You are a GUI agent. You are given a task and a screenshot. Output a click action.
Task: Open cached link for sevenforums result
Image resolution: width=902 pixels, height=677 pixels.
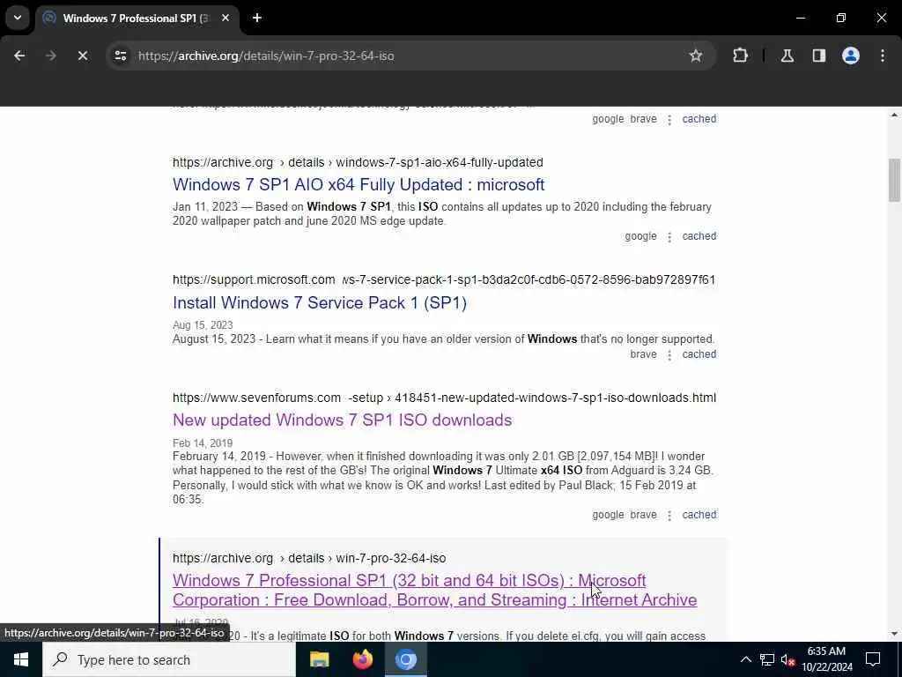(x=699, y=515)
